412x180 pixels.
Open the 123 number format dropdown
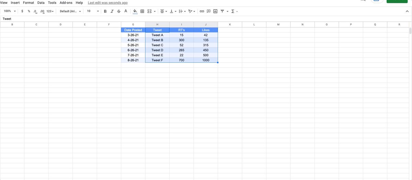tap(50, 11)
